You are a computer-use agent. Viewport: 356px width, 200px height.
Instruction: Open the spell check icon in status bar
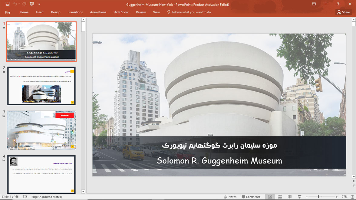click(25, 197)
